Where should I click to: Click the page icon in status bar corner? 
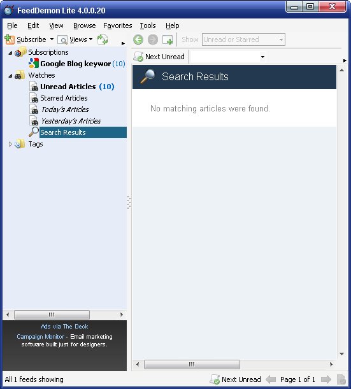click(341, 379)
